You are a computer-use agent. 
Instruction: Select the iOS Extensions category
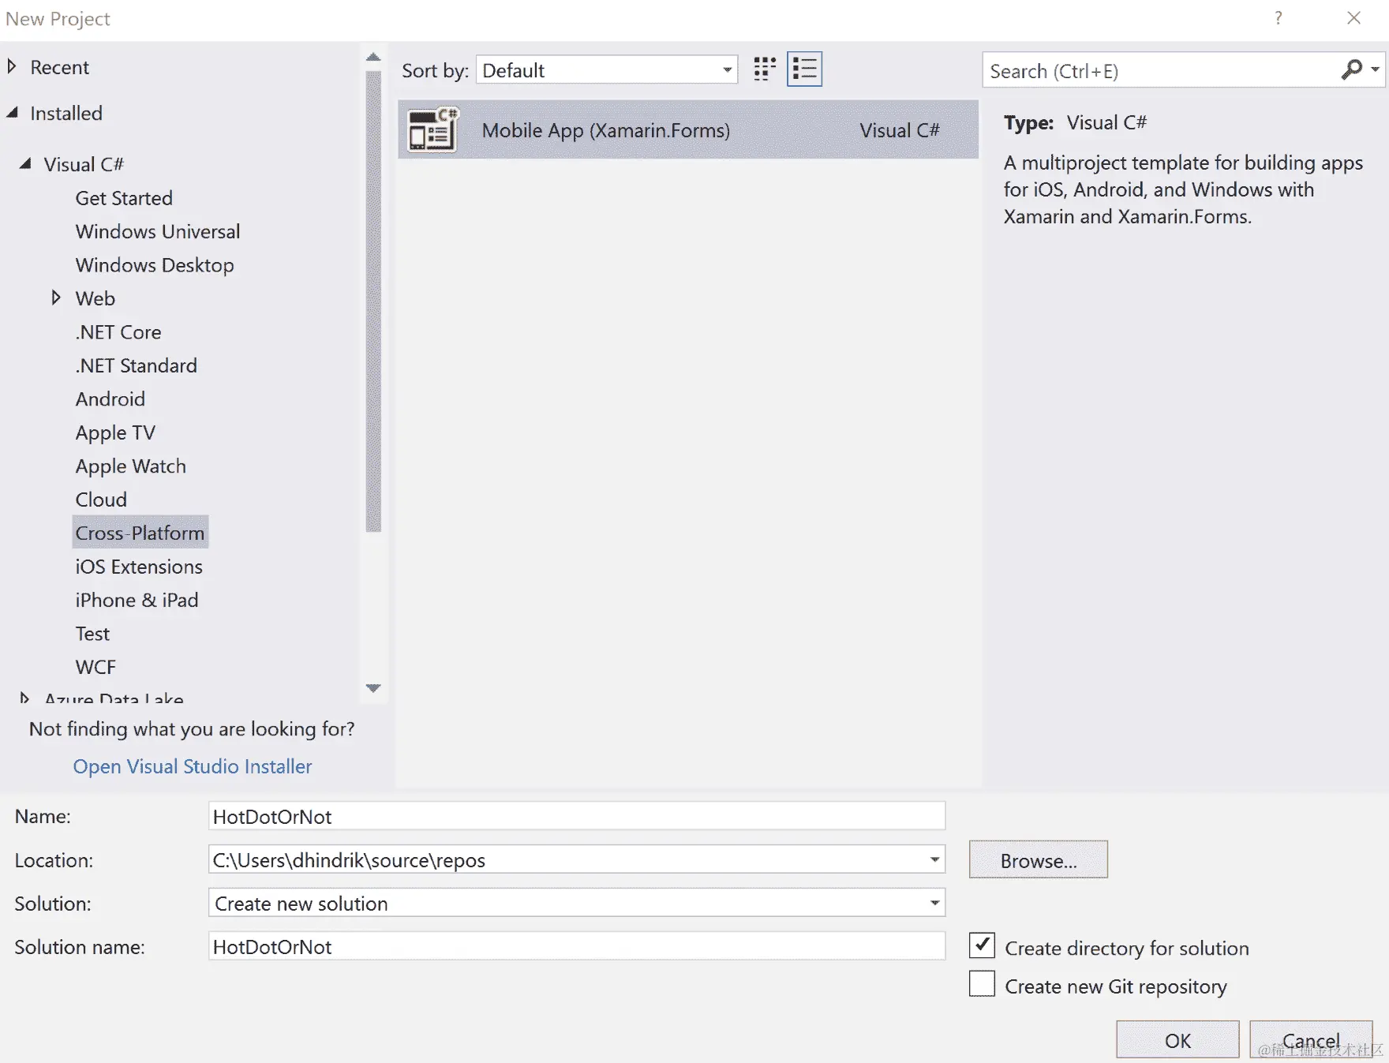[x=139, y=567]
